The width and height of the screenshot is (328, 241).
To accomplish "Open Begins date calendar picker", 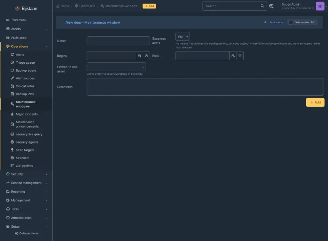I will coord(139,56).
